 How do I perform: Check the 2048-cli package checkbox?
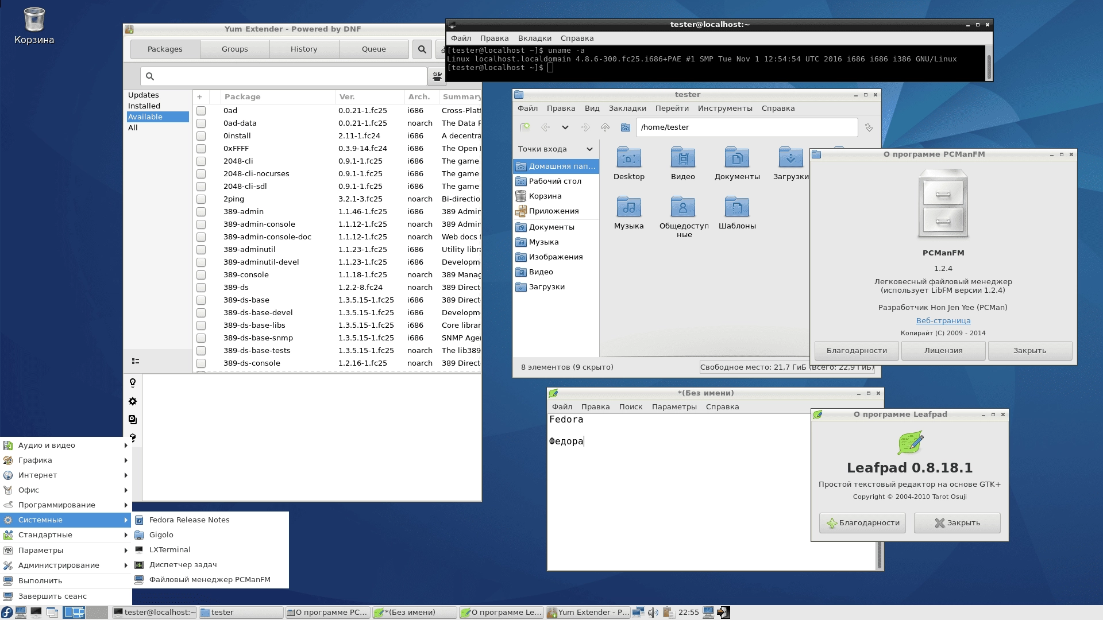(x=201, y=161)
